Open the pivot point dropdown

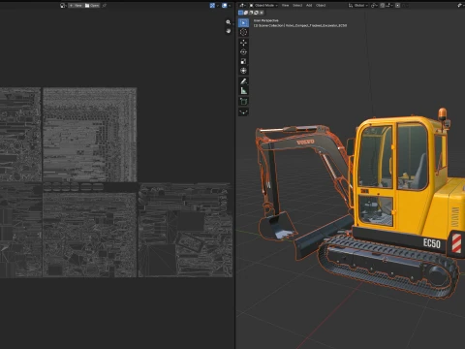point(374,6)
